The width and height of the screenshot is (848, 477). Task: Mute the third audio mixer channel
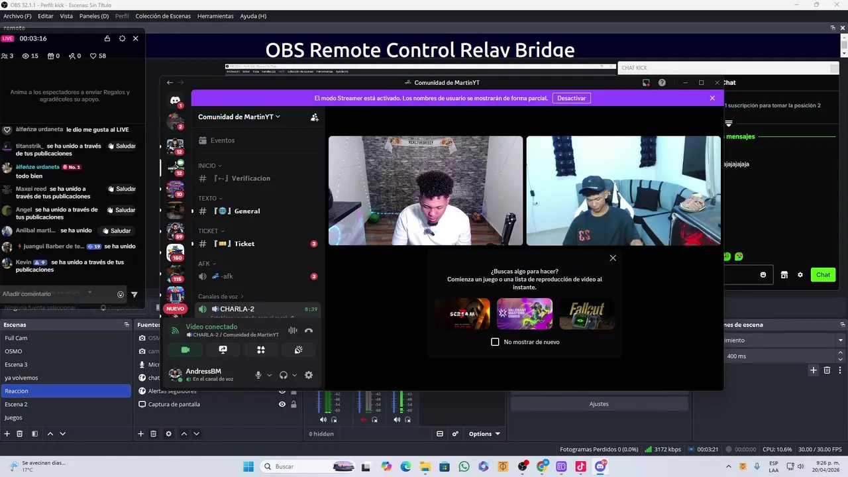pyautogui.click(x=397, y=419)
